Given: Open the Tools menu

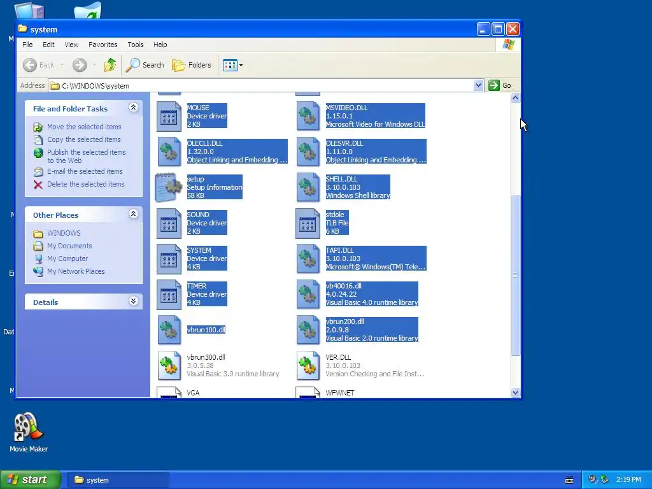Looking at the screenshot, I should coord(135,45).
